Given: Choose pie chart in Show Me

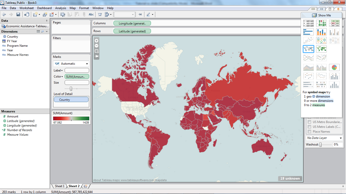Looking at the screenshot, I should tap(334, 67).
